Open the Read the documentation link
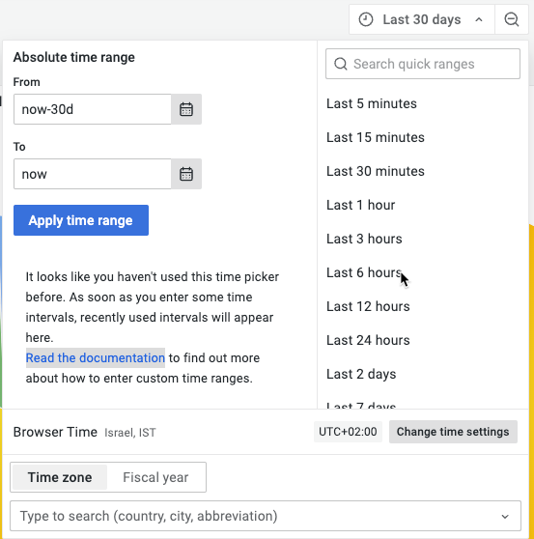The height and width of the screenshot is (539, 534). tap(96, 357)
